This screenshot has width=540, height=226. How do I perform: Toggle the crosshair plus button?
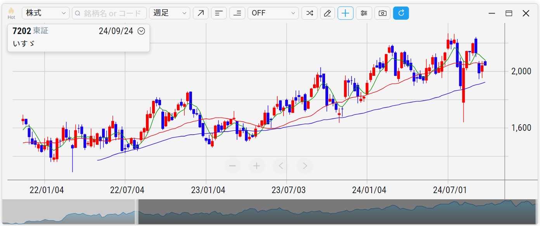[346, 13]
